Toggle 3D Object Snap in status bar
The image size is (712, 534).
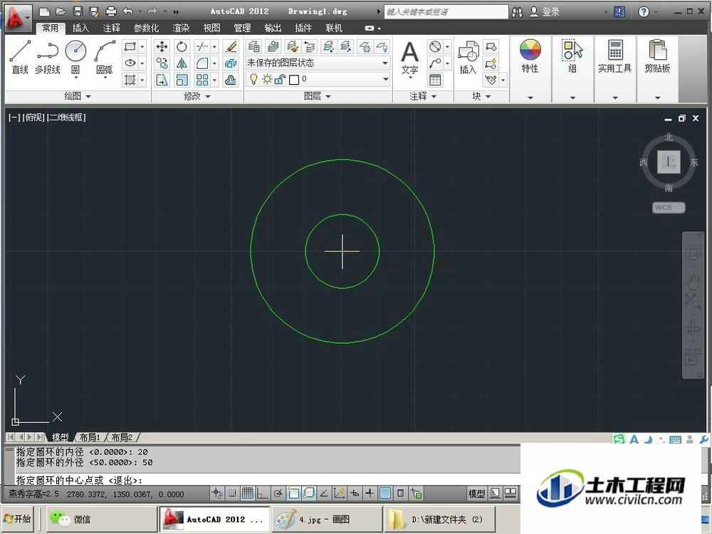pos(309,493)
